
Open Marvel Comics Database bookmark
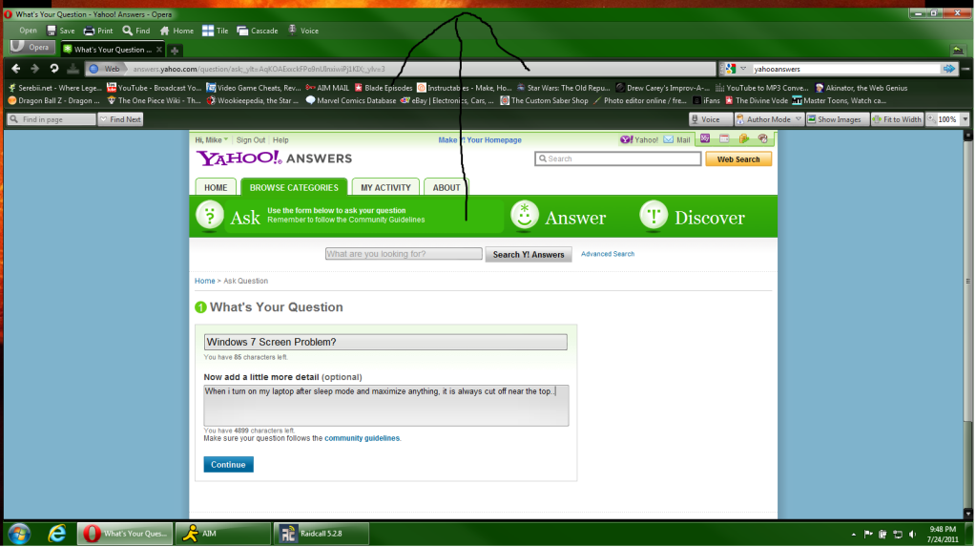click(x=351, y=100)
